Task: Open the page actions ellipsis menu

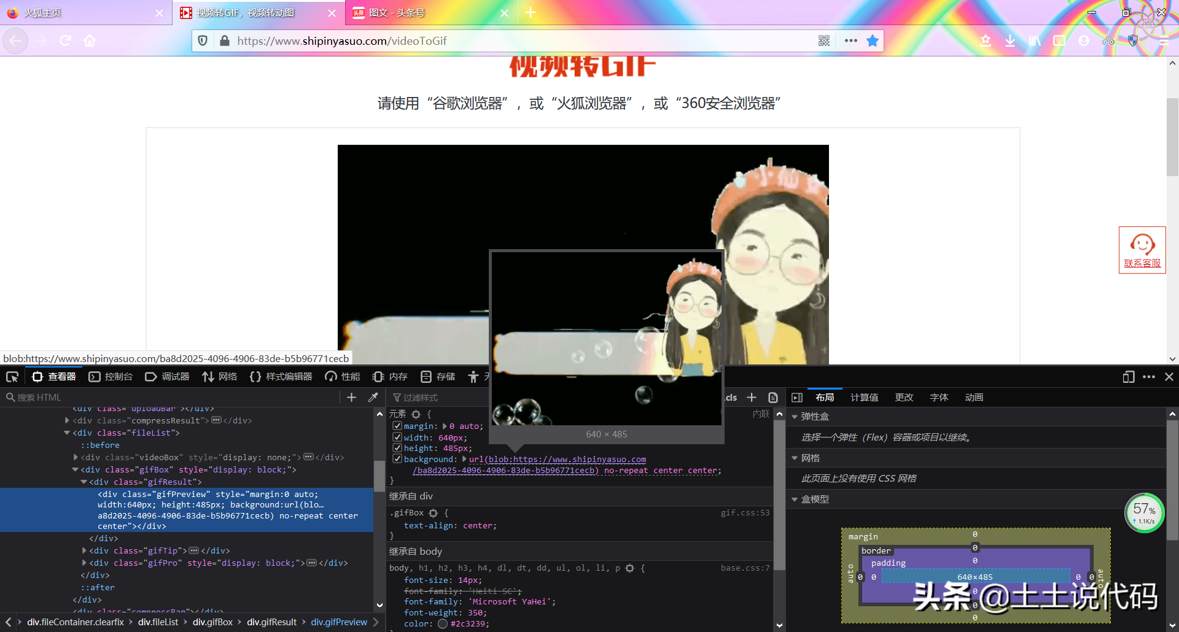Action: tap(850, 41)
